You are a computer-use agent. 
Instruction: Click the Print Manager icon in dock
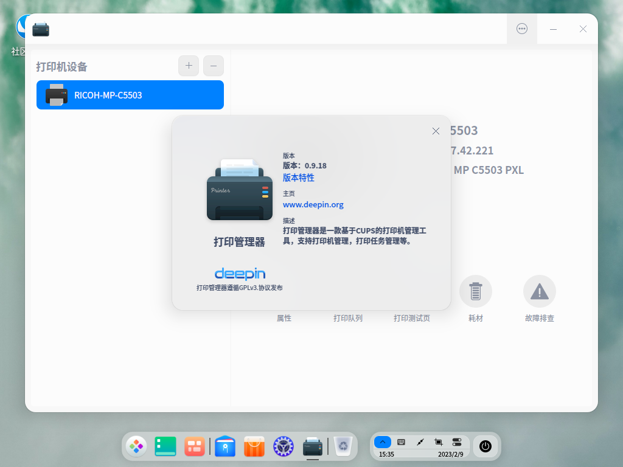(x=313, y=446)
